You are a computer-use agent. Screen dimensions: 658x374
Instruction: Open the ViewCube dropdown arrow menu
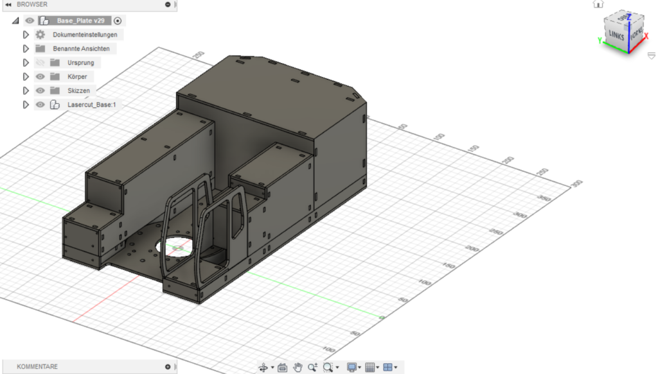pyautogui.click(x=652, y=56)
